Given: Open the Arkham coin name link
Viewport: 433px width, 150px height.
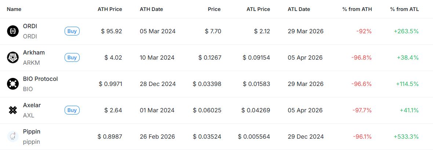Looking at the screenshot, I should (34, 53).
